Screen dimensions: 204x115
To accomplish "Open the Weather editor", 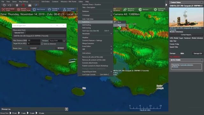I will click(95, 38).
